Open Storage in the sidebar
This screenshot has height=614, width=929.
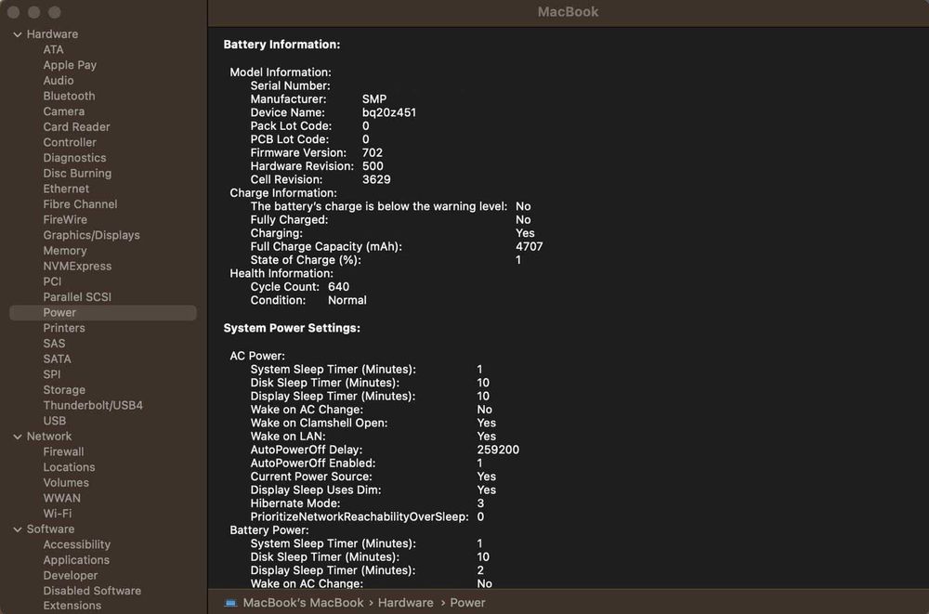coord(65,390)
